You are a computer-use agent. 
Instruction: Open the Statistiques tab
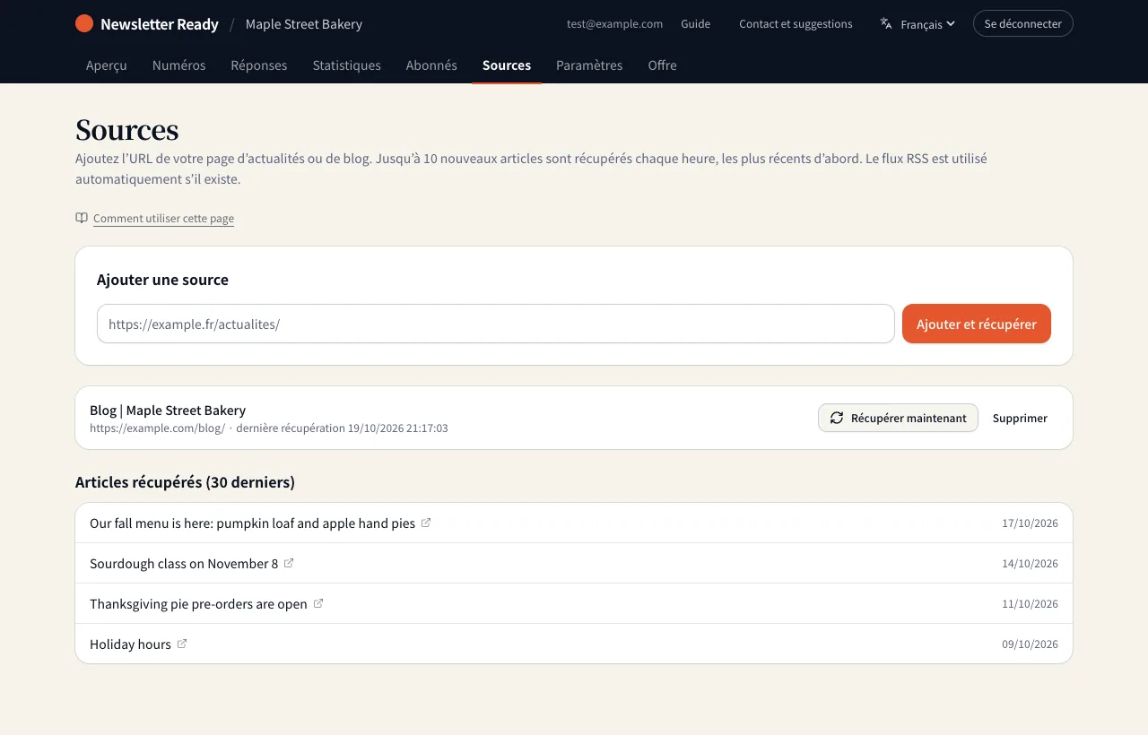(347, 65)
